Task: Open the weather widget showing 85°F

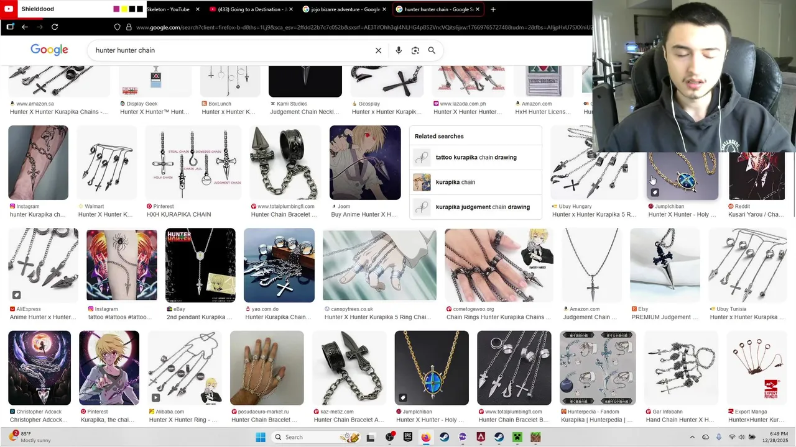Action: [x=29, y=437]
